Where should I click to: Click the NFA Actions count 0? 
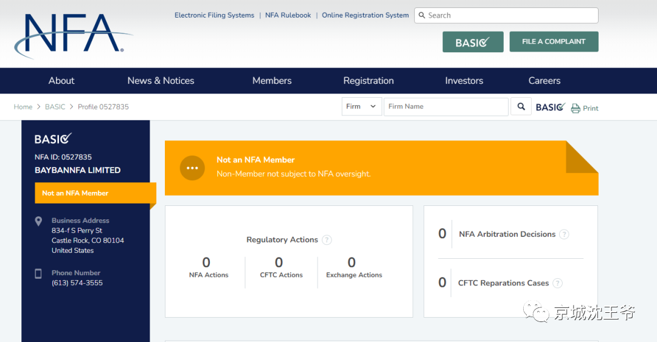206,262
